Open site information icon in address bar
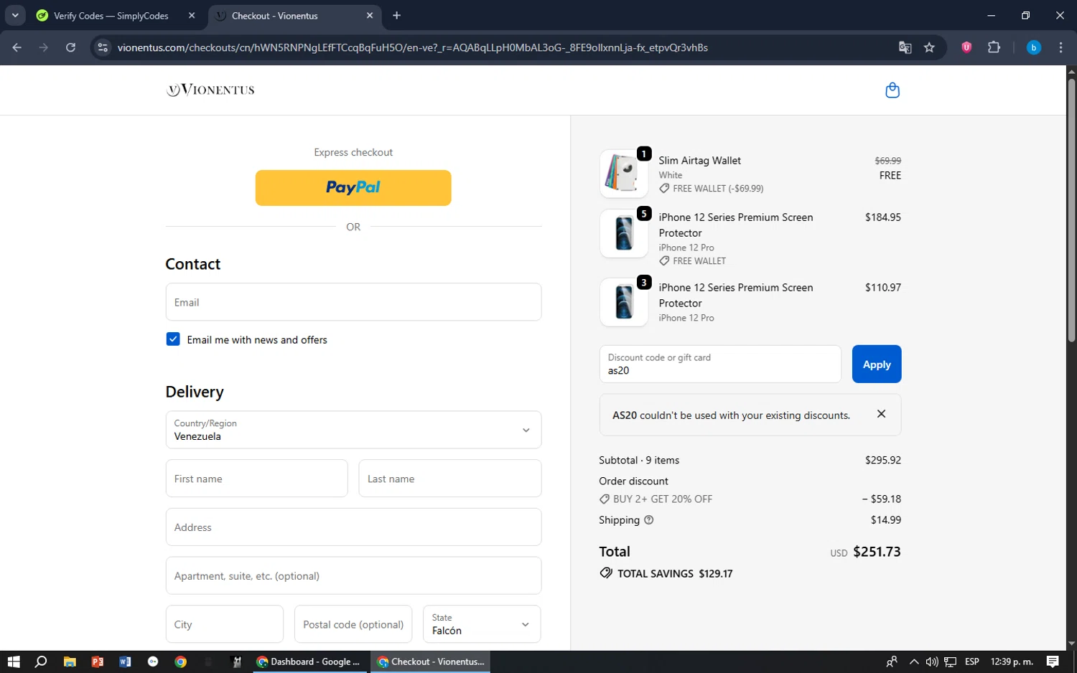Image resolution: width=1077 pixels, height=673 pixels. click(103, 47)
